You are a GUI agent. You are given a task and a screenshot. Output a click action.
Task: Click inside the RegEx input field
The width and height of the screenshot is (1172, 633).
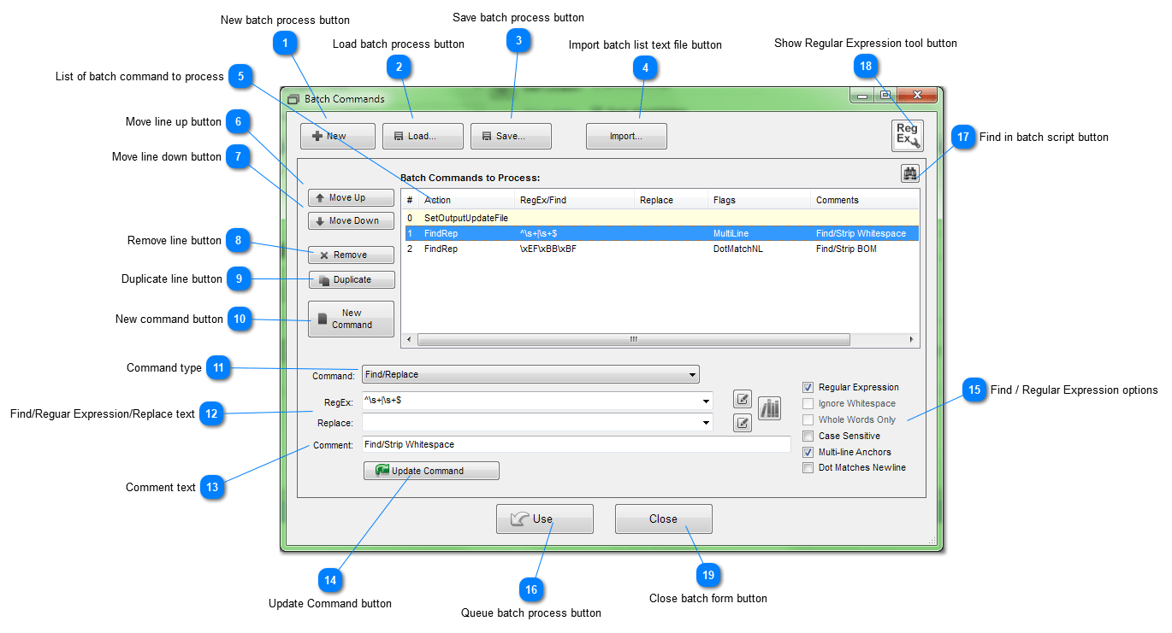pyautogui.click(x=530, y=400)
